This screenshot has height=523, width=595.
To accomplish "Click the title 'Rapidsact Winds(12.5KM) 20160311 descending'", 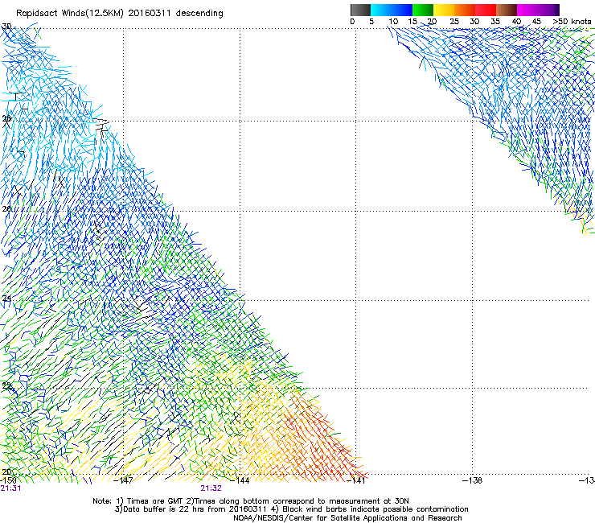I will click(x=120, y=14).
